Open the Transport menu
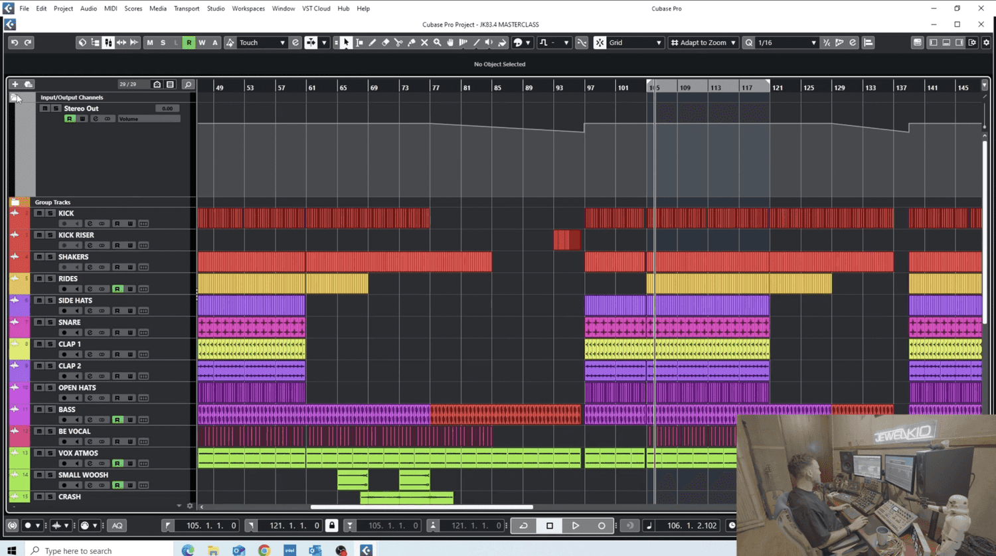This screenshot has height=556, width=996. tap(186, 9)
